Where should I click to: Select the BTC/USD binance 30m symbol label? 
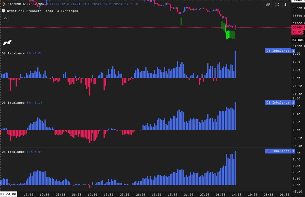(26, 4)
